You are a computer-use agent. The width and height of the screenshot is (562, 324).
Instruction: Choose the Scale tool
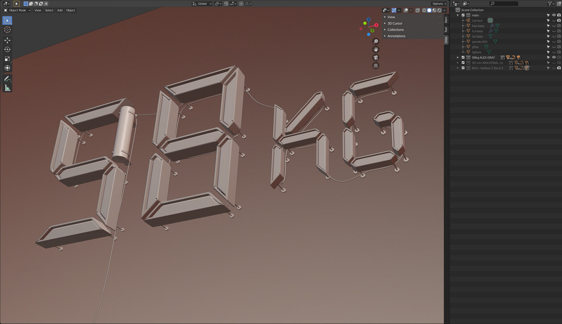click(7, 59)
